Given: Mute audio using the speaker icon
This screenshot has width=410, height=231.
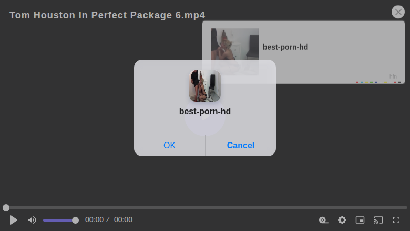Looking at the screenshot, I should tap(32, 220).
